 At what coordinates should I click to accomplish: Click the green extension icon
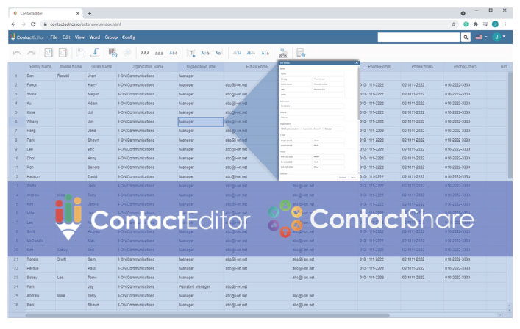coord(466,24)
